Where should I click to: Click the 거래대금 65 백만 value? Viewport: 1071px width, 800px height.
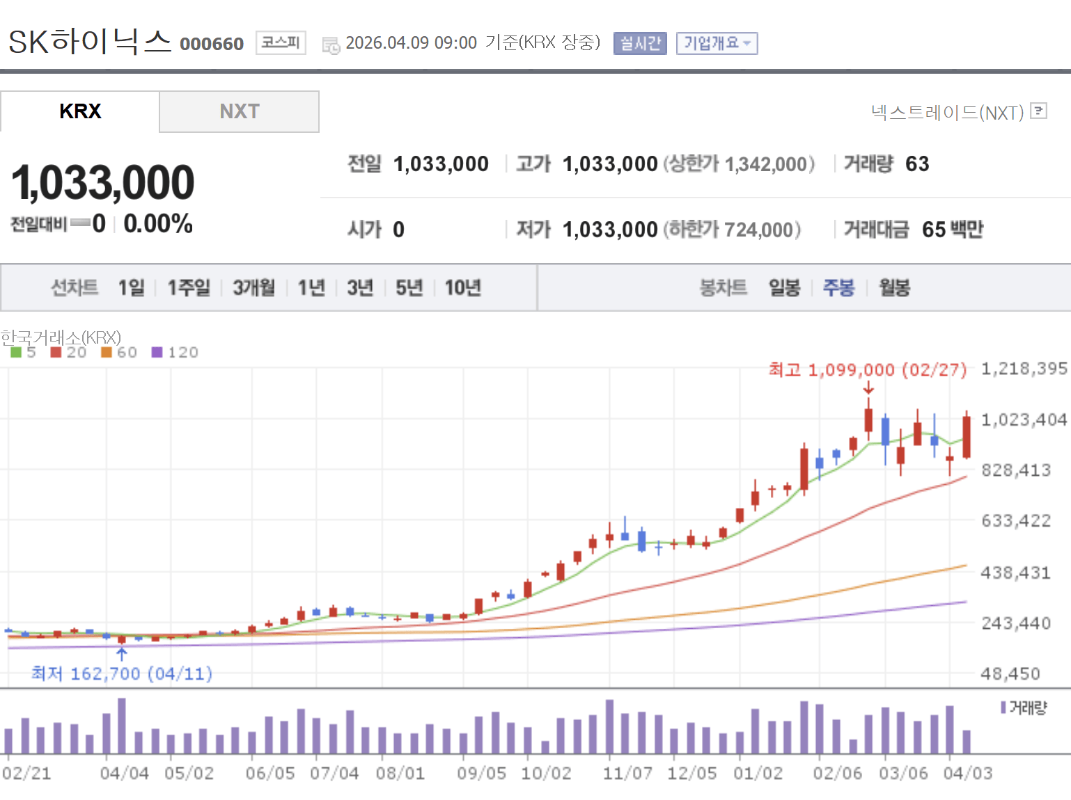pyautogui.click(x=953, y=230)
